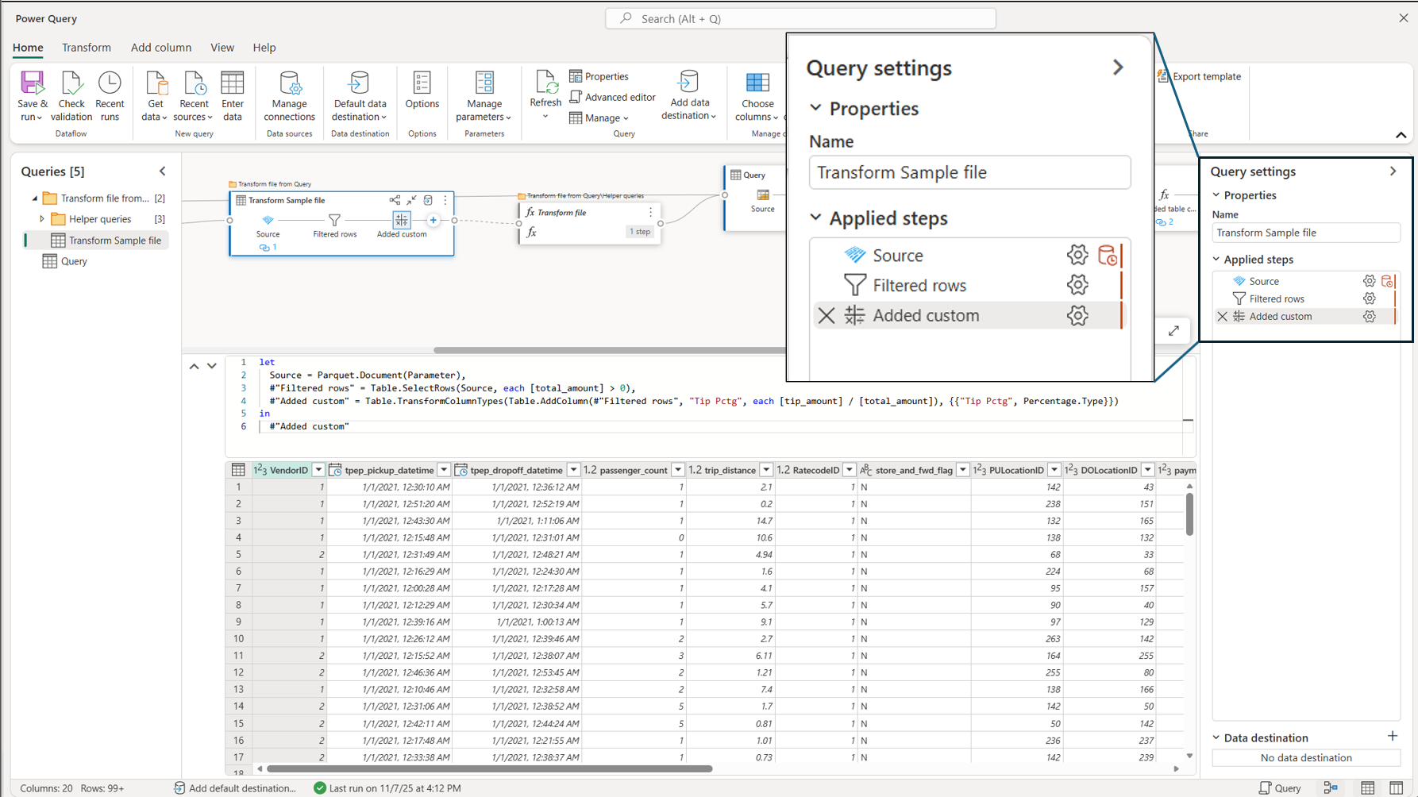Add a data destination with the plus button

(x=1393, y=737)
